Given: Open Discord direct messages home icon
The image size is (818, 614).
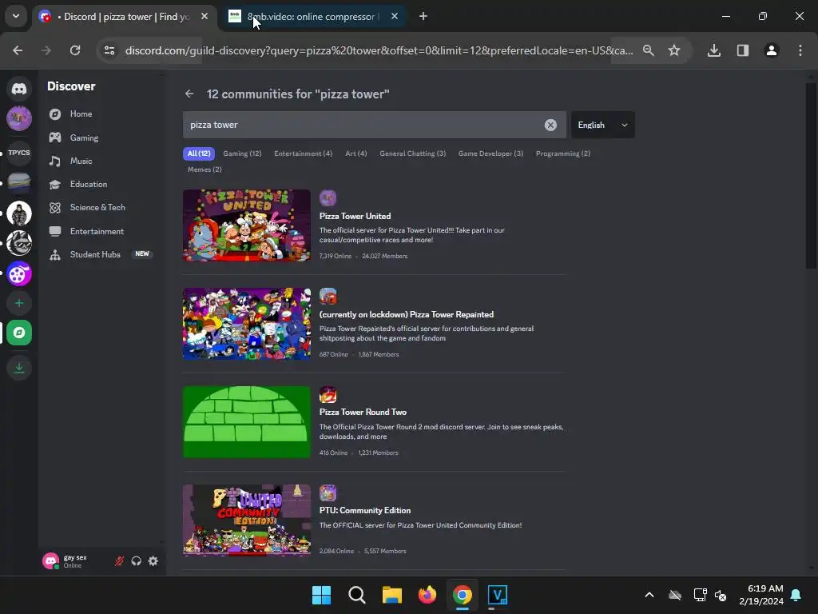Looking at the screenshot, I should [19, 88].
